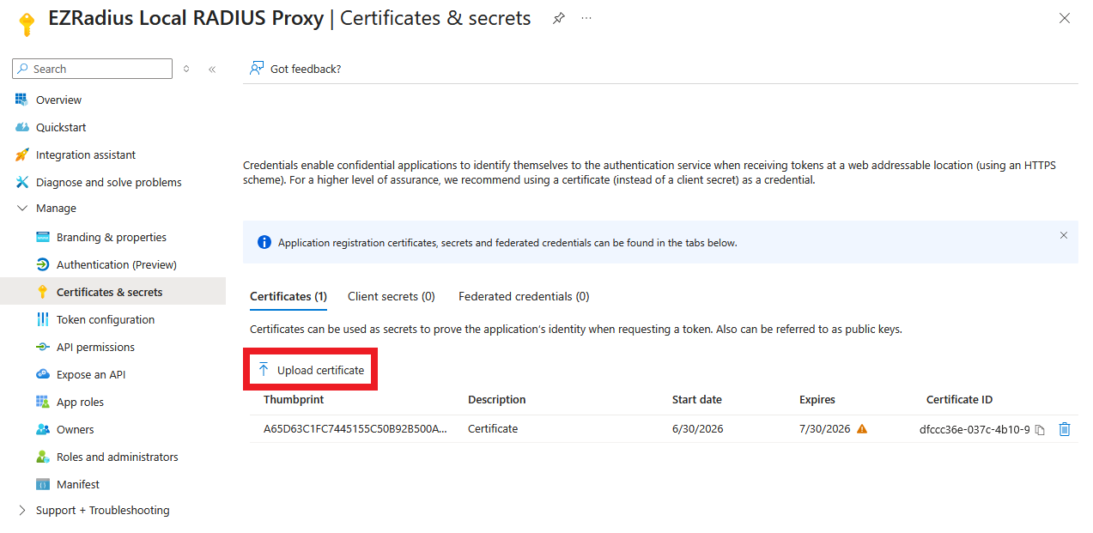Open Expose an API
This screenshot has width=1093, height=533.
click(x=91, y=374)
